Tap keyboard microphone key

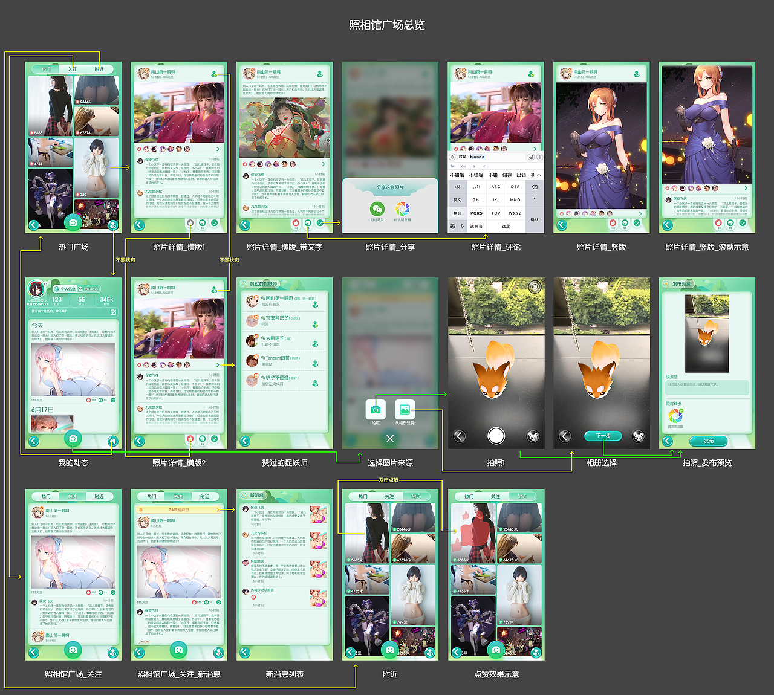[x=463, y=226]
